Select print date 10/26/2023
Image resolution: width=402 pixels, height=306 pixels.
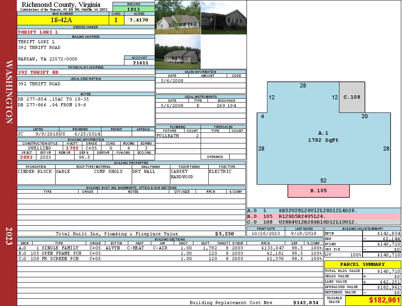(x=266, y=234)
